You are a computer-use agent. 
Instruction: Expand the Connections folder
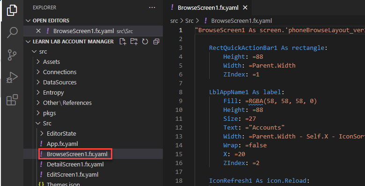[38, 72]
